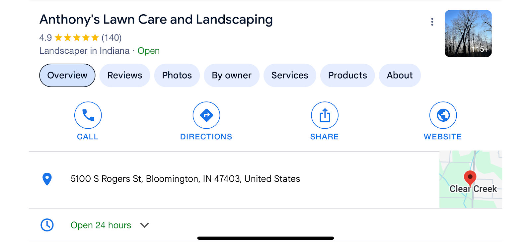Open Directions via the arrow icon
Screen dimensions: 531x245
(206, 115)
